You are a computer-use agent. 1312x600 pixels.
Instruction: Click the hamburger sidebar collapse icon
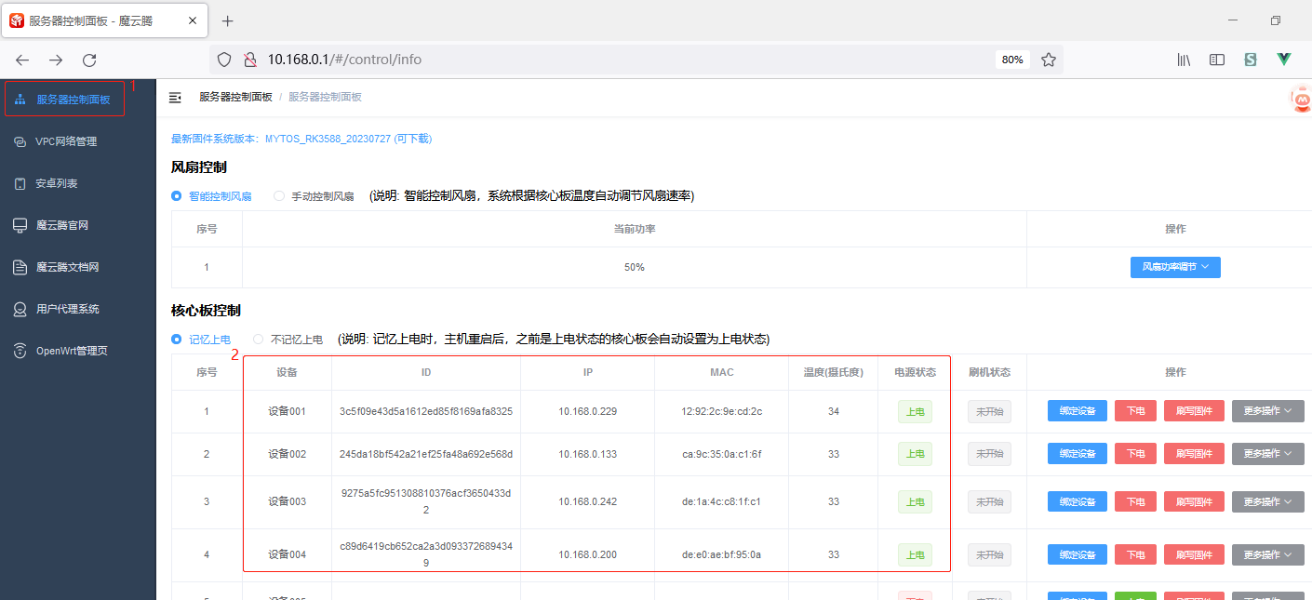(175, 97)
